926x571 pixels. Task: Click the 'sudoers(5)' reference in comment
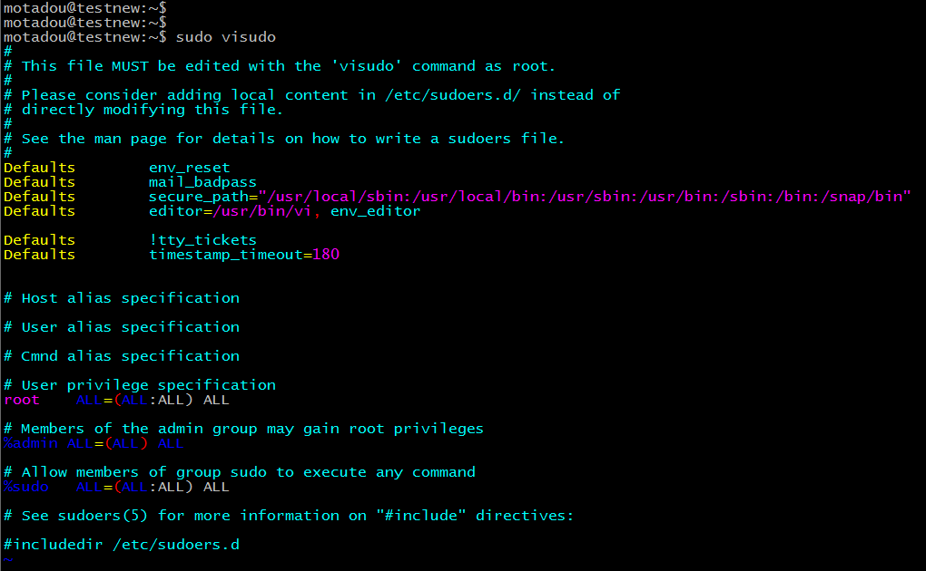[193, 516]
